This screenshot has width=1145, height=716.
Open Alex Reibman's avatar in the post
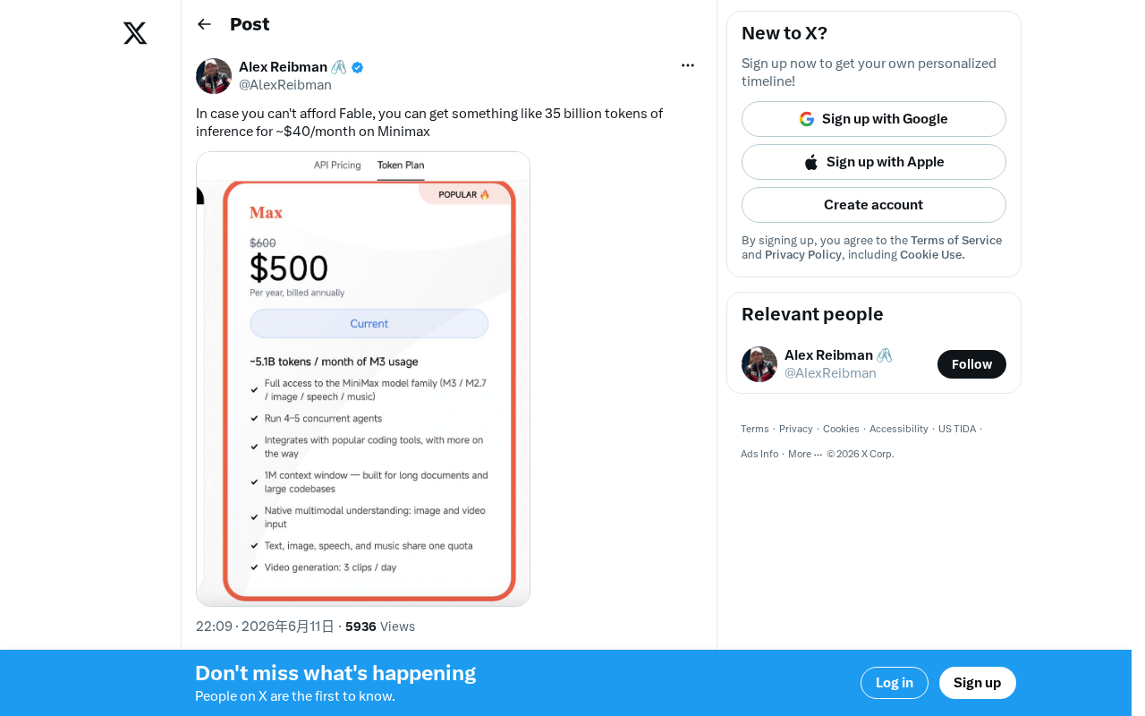click(214, 76)
